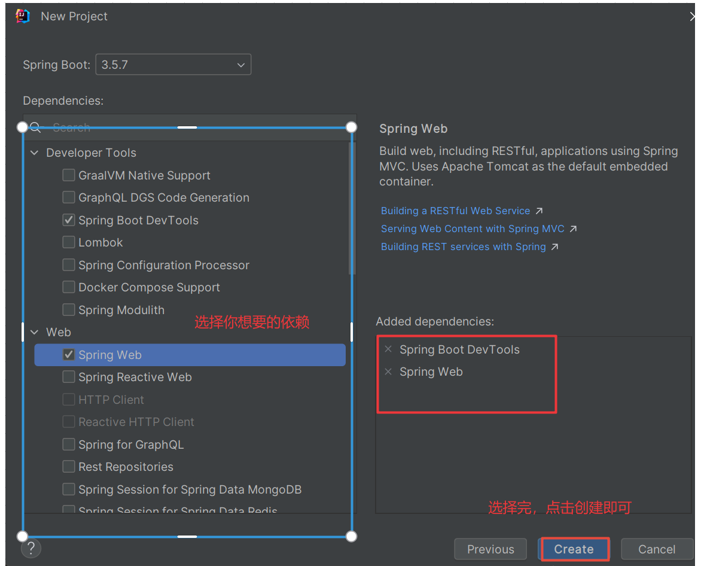Click the Cancel button

(657, 549)
